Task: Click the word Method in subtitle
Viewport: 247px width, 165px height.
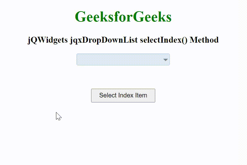Action: click(x=204, y=40)
